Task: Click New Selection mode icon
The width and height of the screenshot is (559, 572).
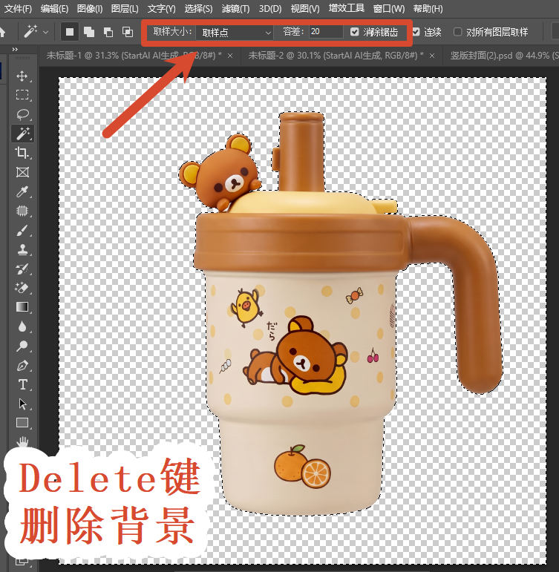Action: (69, 32)
